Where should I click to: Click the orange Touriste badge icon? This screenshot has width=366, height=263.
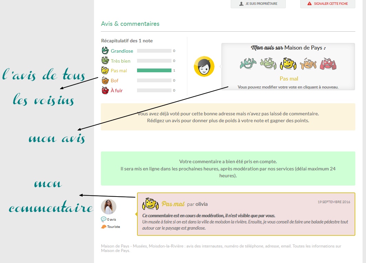(x=103, y=227)
